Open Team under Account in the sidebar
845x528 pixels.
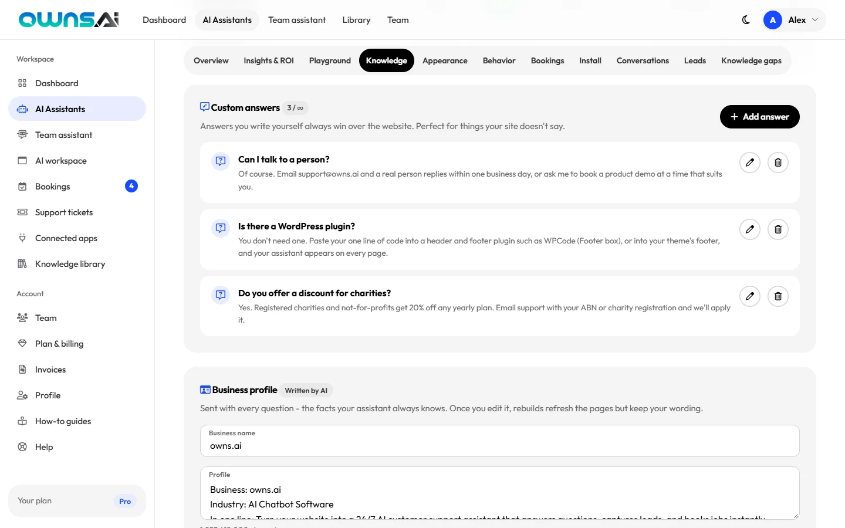click(x=77, y=318)
